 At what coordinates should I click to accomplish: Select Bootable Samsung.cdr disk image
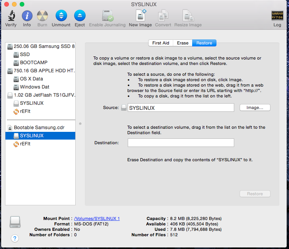click(40, 128)
